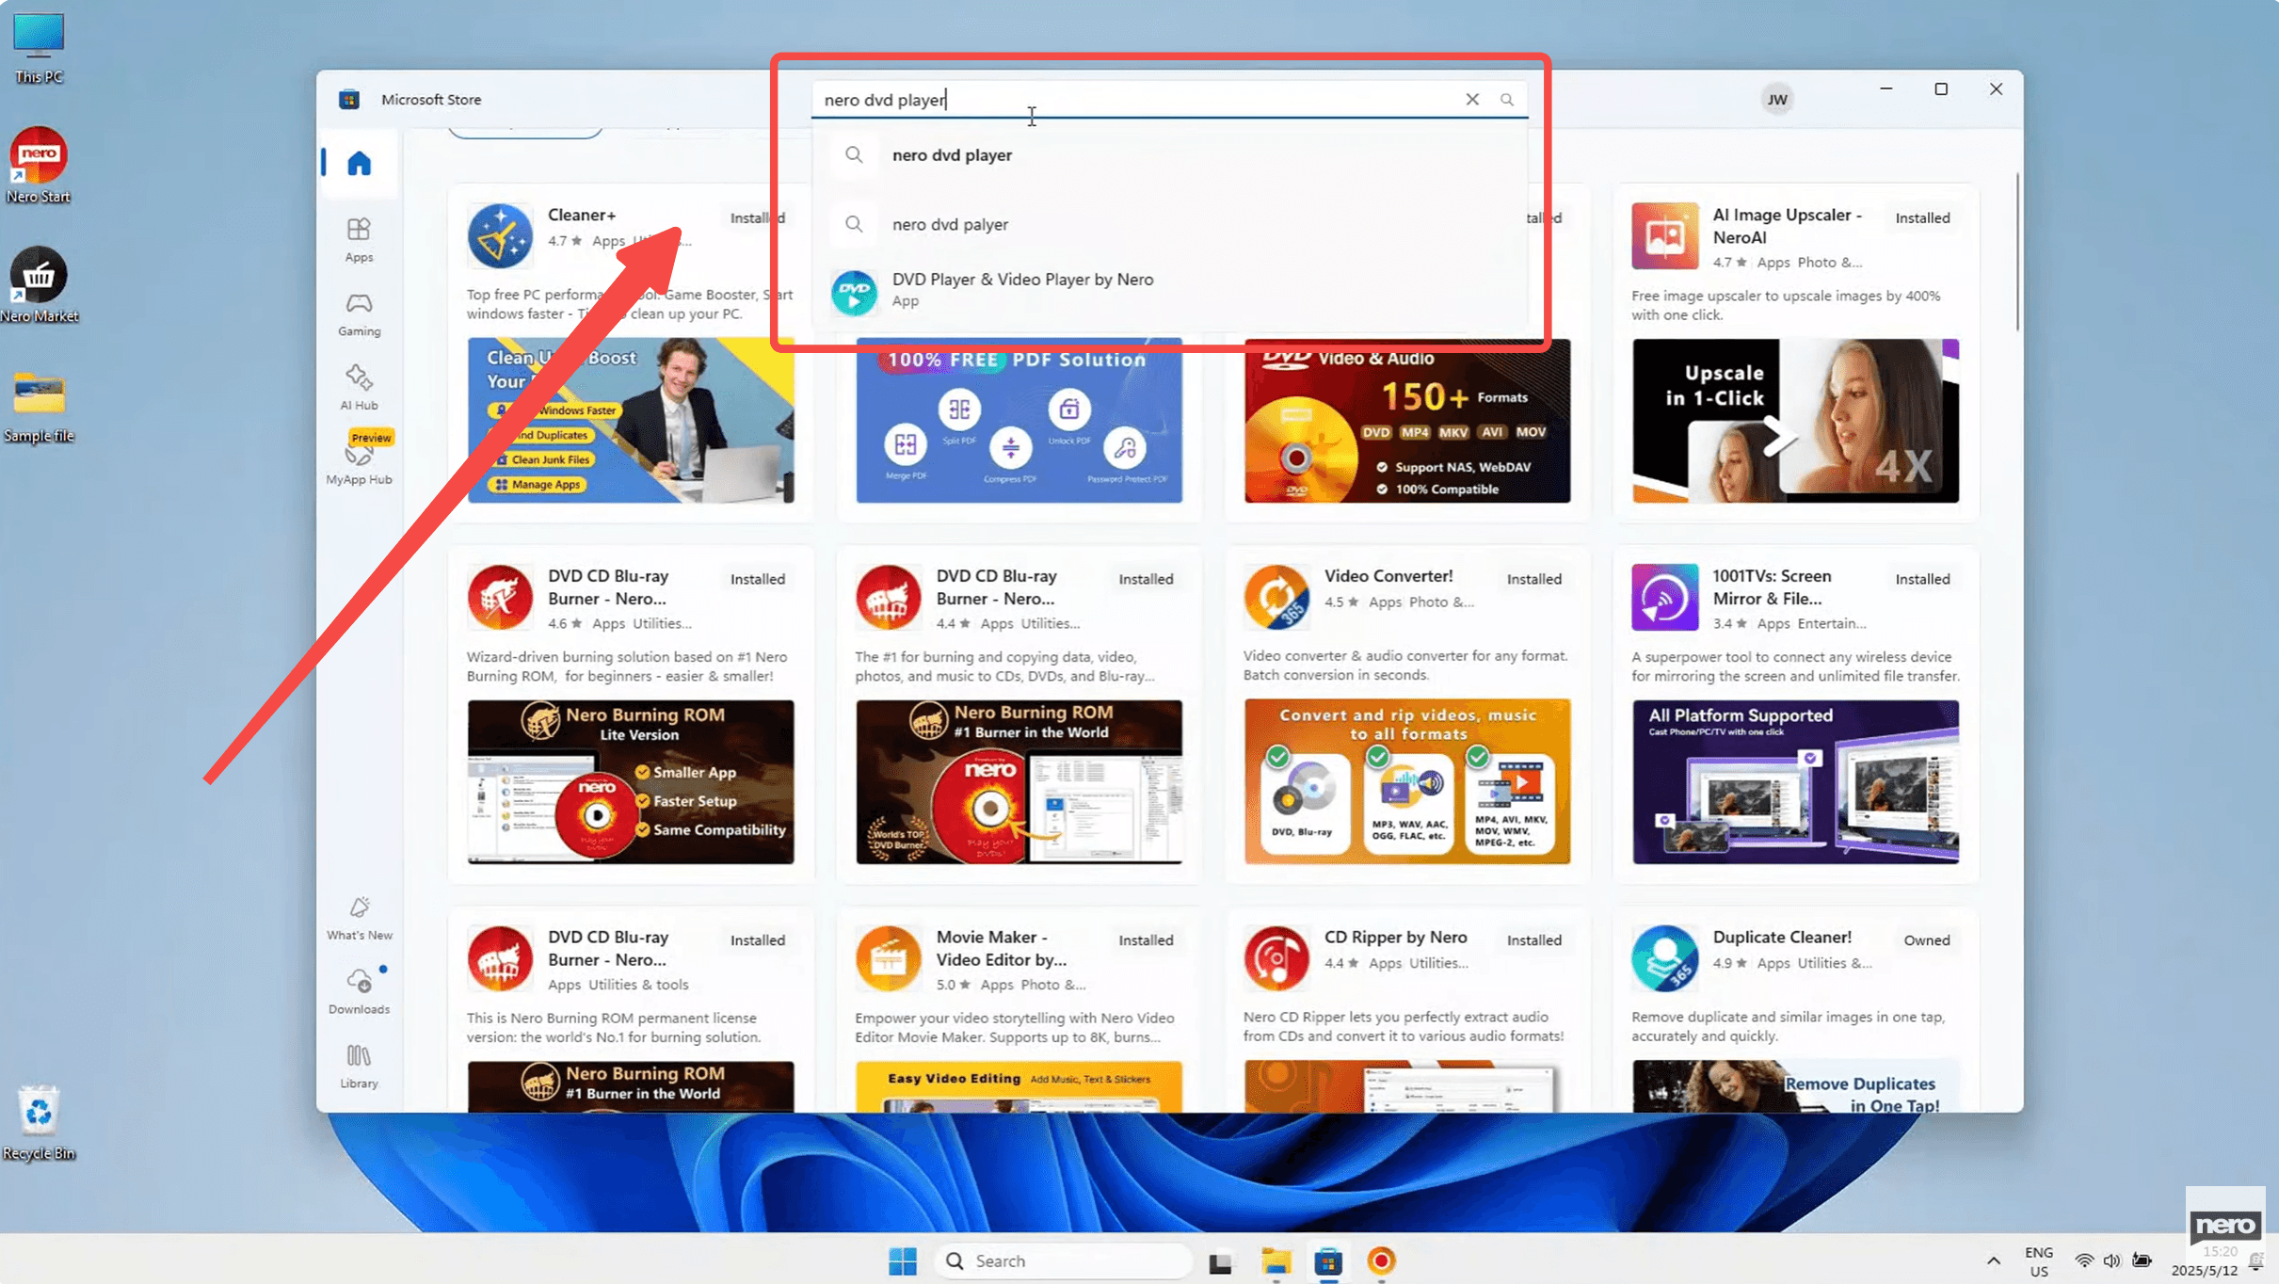This screenshot has width=2279, height=1284.
Task: Click the red Nero recorder taskbar icon
Action: click(1381, 1261)
